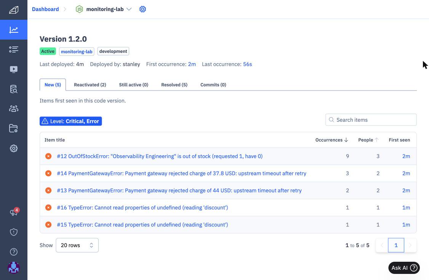429x280 pixels.
Task: Click page 1 pagination button
Action: coord(396,245)
